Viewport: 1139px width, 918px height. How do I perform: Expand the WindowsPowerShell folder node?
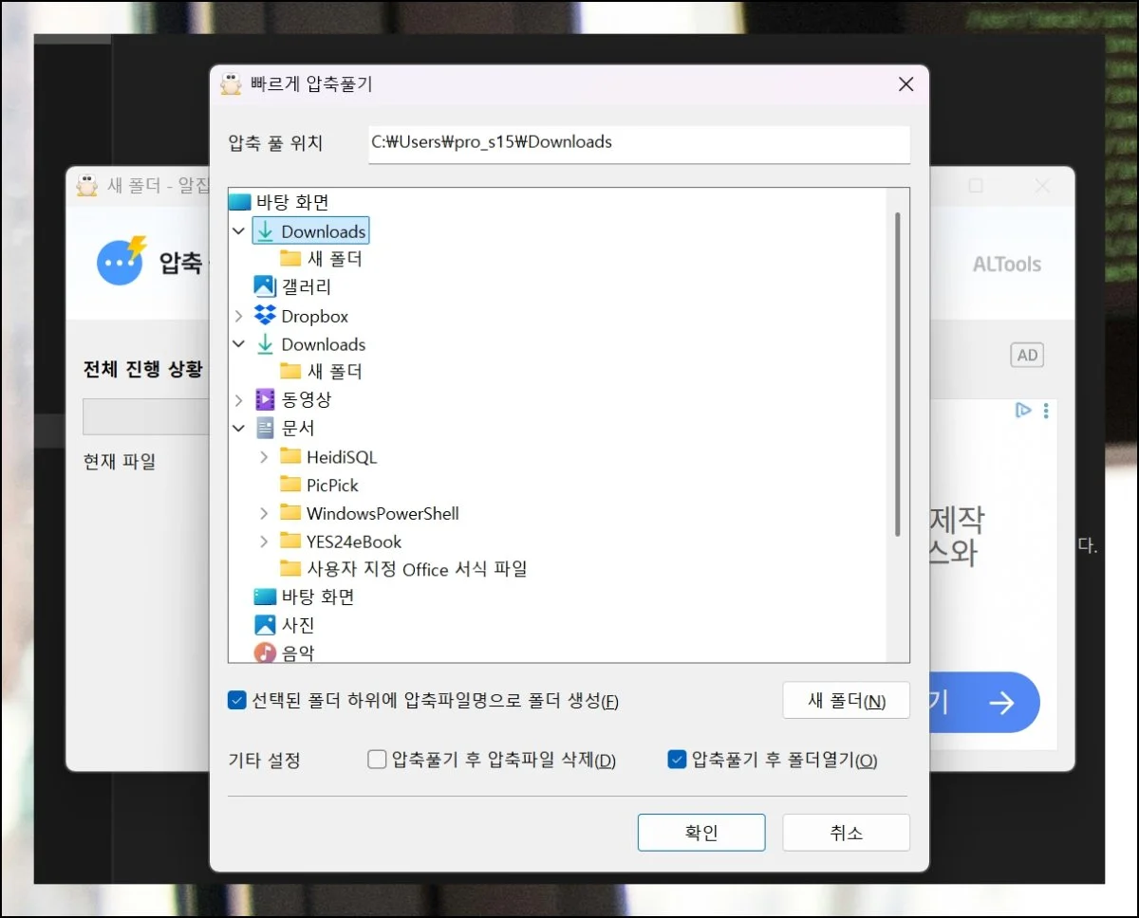click(264, 514)
